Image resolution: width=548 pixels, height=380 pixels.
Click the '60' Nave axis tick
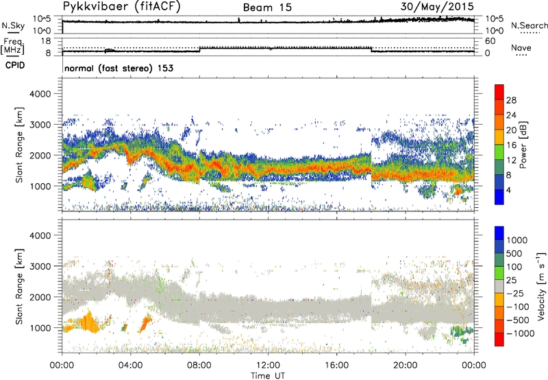click(490, 41)
